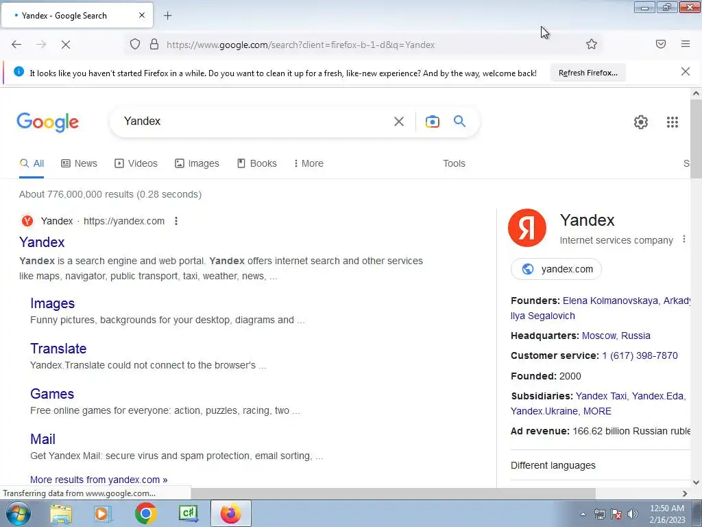
Task: Open the Mail sitelink
Action: click(x=43, y=439)
